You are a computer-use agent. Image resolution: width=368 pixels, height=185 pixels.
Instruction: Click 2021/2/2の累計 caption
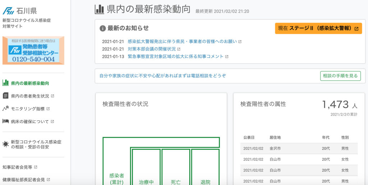click(x=344, y=115)
